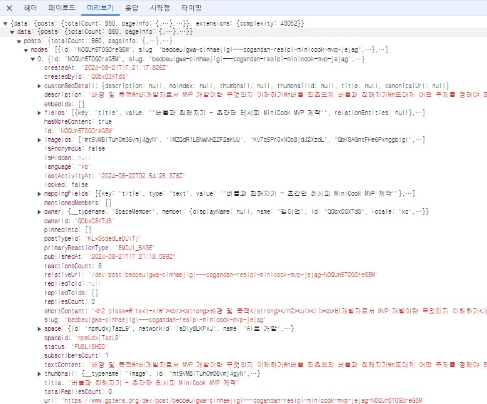The height and width of the screenshot is (404, 487).
Task: Collapse the node 0 entry
Action: [x=33, y=59]
